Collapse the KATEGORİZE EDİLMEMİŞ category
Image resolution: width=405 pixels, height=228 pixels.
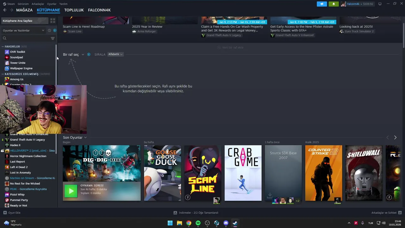click(3, 74)
